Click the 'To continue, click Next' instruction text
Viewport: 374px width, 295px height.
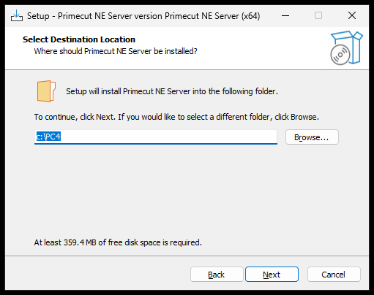tap(176, 117)
